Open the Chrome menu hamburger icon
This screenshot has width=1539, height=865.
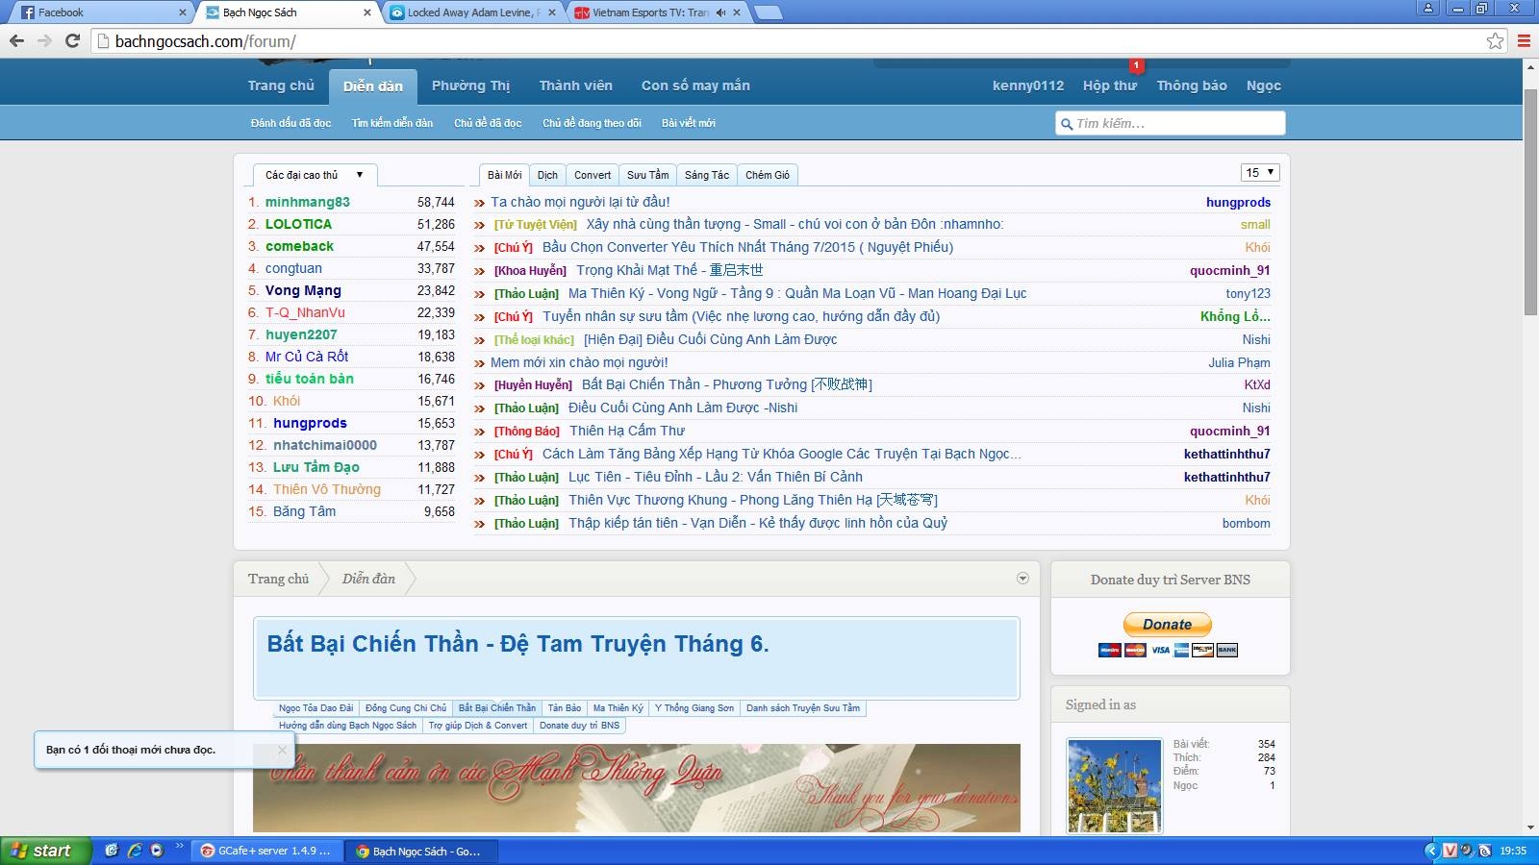[x=1524, y=40]
